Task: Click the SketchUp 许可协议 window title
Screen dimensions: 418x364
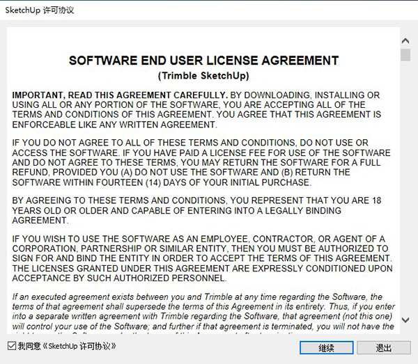Action: tap(40, 10)
